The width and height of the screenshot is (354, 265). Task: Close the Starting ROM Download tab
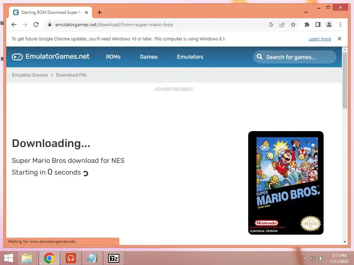pos(86,12)
